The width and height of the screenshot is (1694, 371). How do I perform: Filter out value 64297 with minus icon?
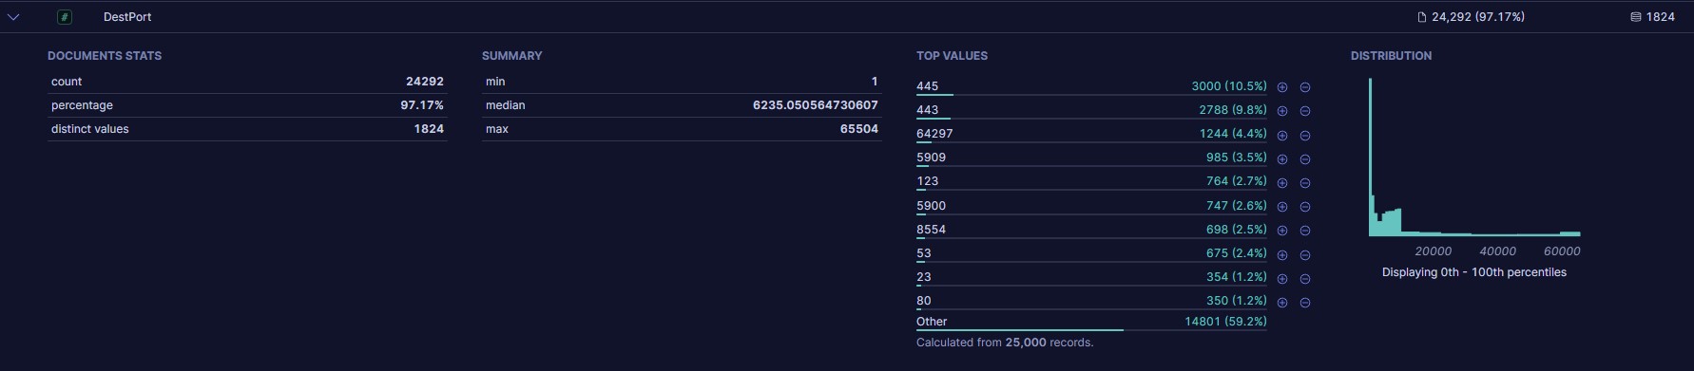pyautogui.click(x=1305, y=135)
